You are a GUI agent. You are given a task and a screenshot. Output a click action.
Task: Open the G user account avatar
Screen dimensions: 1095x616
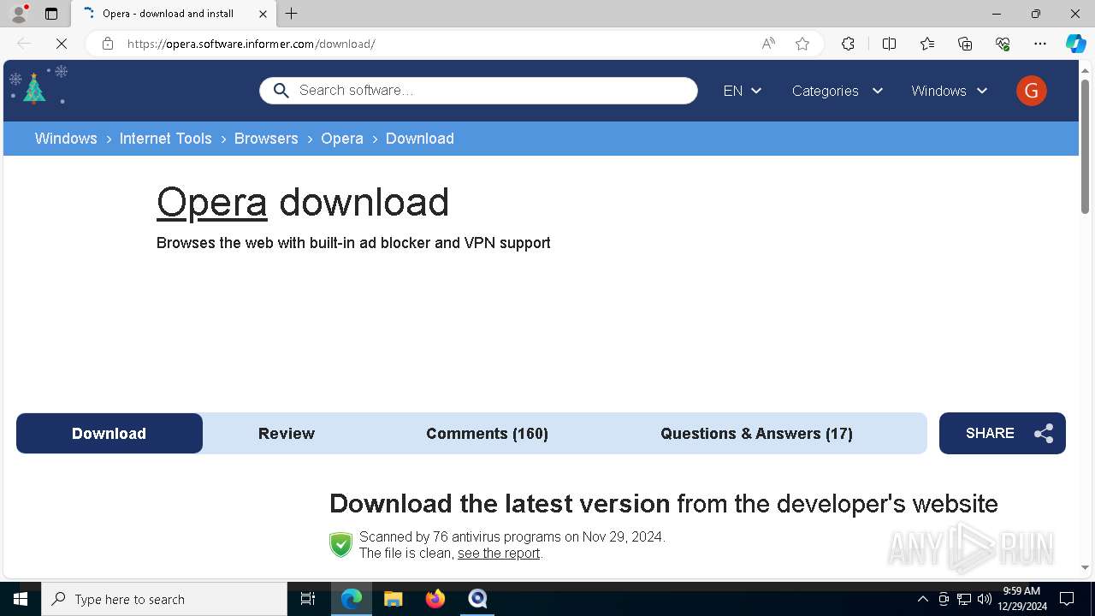(1032, 91)
